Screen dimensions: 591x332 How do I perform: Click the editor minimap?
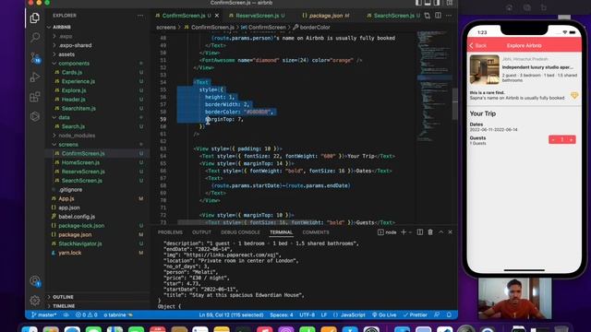click(x=434, y=87)
